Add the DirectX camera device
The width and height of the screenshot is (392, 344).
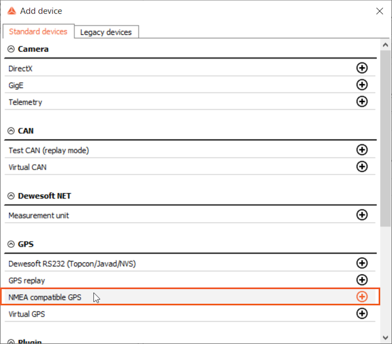[362, 68]
